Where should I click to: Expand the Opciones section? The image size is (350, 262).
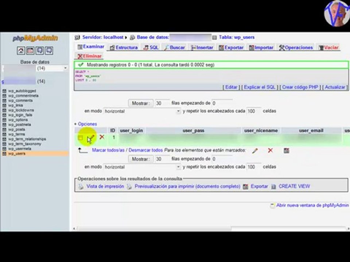coord(87,124)
